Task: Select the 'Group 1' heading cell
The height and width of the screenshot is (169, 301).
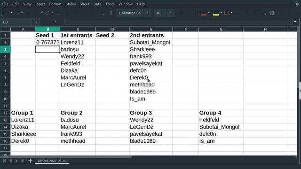Action: 23,113
